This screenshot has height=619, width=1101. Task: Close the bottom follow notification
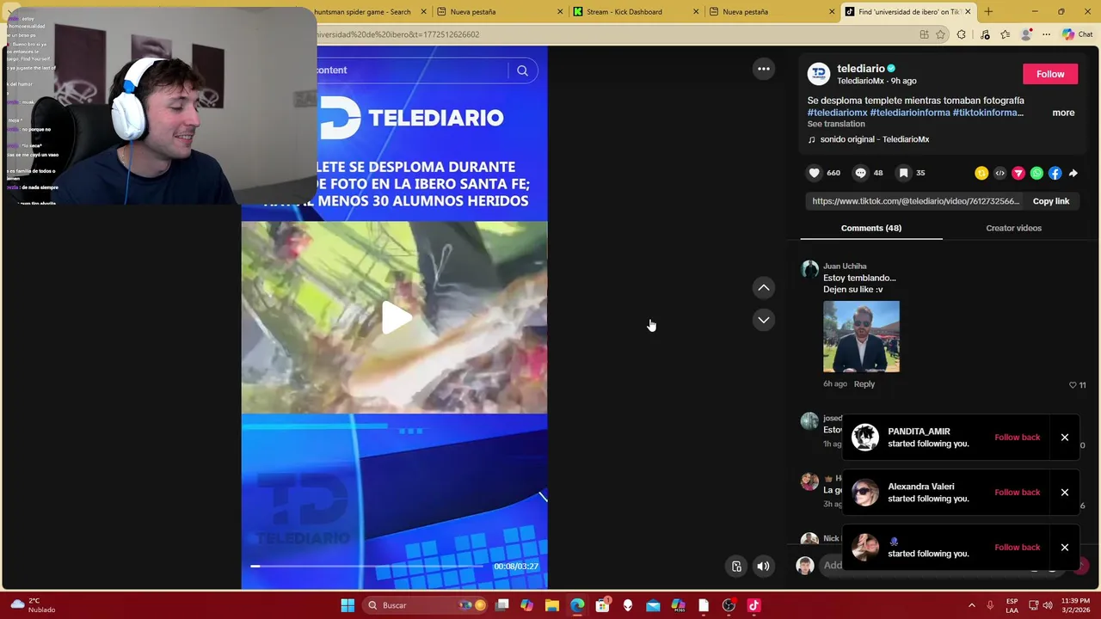pos(1064,548)
